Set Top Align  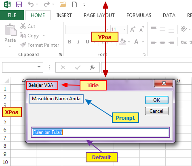coord(154,28)
